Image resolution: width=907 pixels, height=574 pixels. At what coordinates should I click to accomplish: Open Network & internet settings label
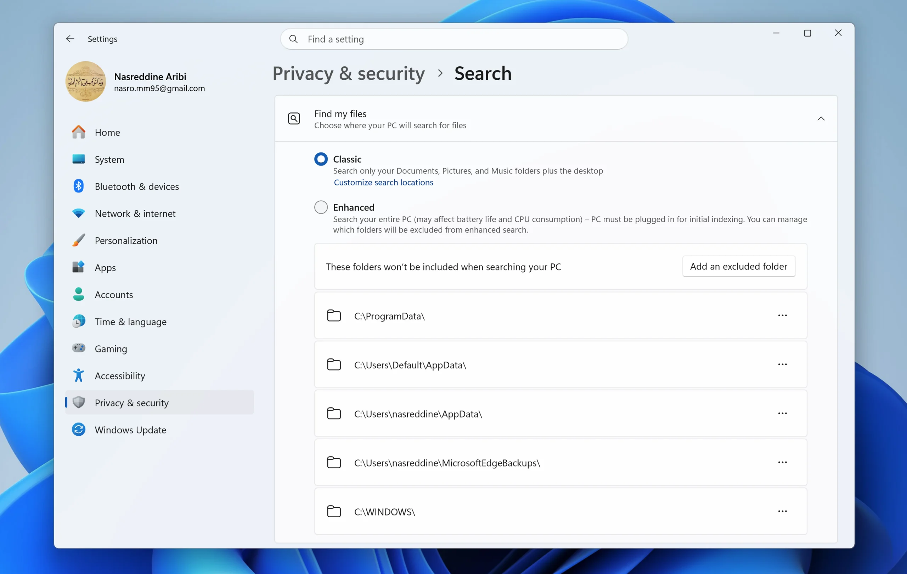pyautogui.click(x=135, y=214)
